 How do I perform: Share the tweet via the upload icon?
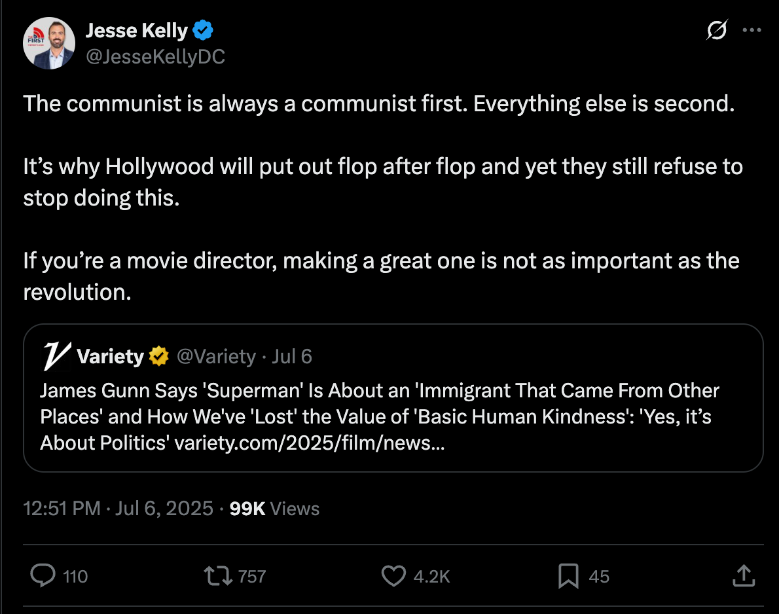[743, 576]
